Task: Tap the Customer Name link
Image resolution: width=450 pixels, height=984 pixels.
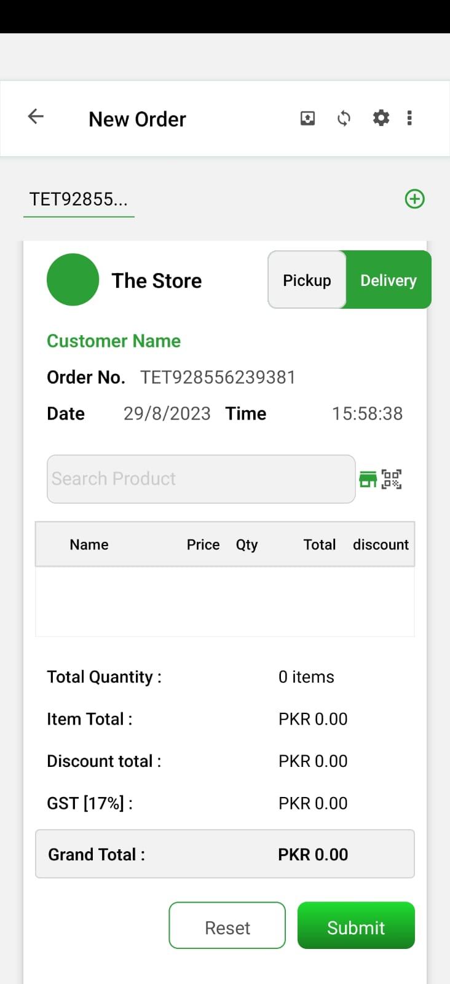Action: tap(114, 341)
